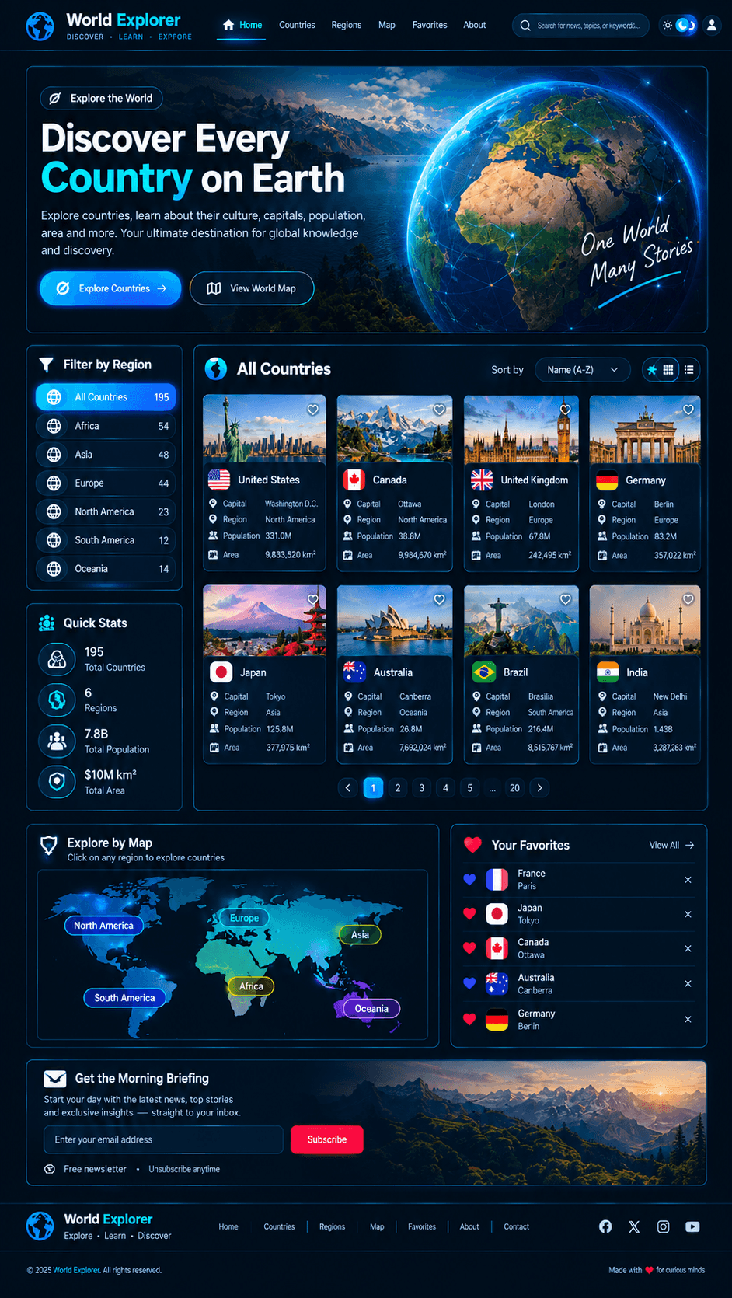Select Africa label on the map
Screen dimensions: 732x1298
(x=251, y=986)
